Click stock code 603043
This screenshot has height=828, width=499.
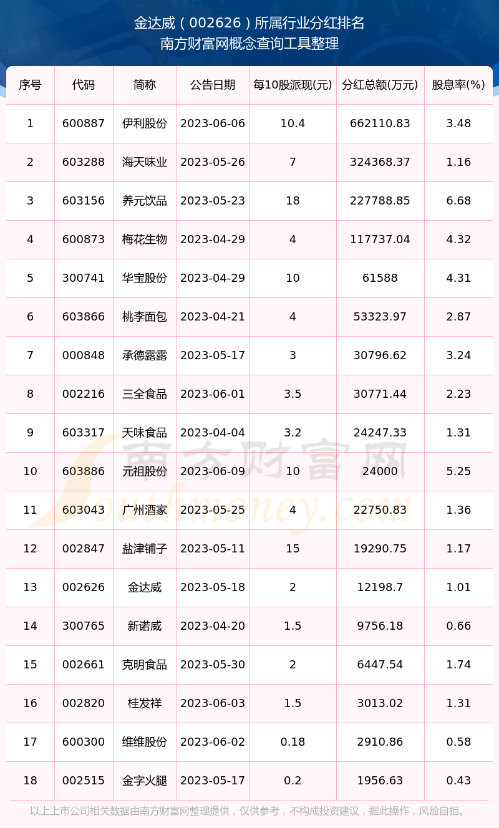point(84,510)
